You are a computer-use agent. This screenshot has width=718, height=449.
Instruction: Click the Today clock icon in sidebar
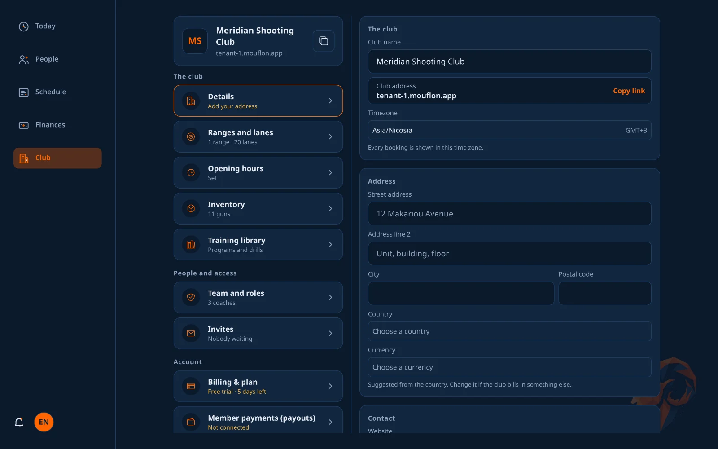(x=24, y=26)
